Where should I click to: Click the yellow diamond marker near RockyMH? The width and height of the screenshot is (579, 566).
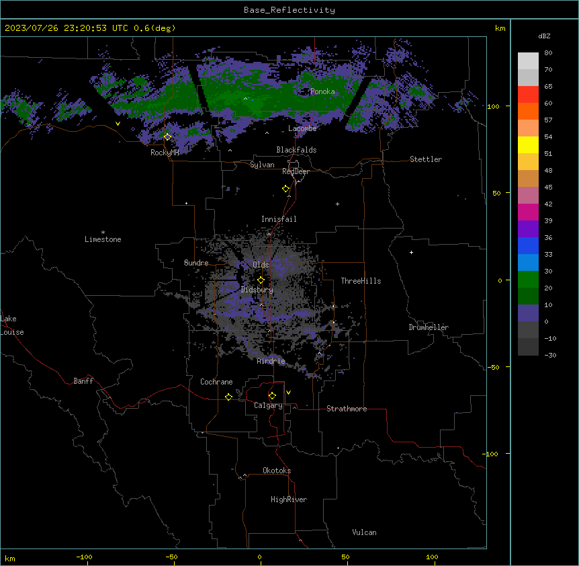coord(168,137)
